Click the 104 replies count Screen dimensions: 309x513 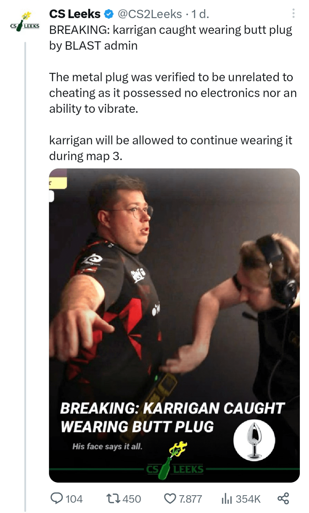point(74,499)
